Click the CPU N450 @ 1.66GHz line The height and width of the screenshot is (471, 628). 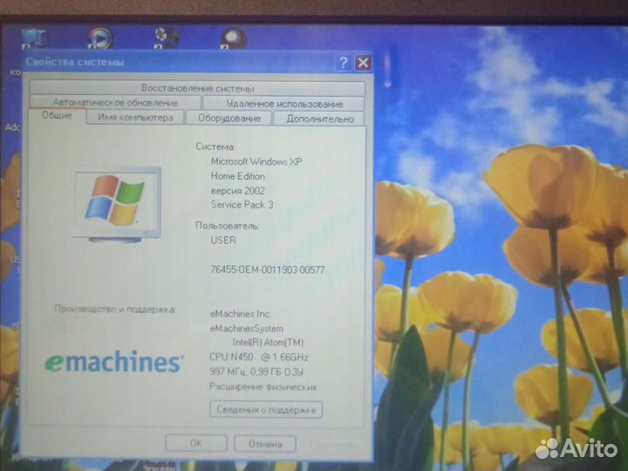click(259, 357)
